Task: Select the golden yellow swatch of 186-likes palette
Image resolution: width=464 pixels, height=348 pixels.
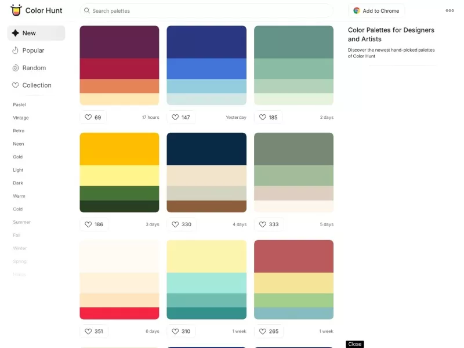Action: 119,149
